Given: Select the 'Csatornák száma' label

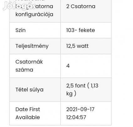Looking at the screenshot, I should point(29,66).
